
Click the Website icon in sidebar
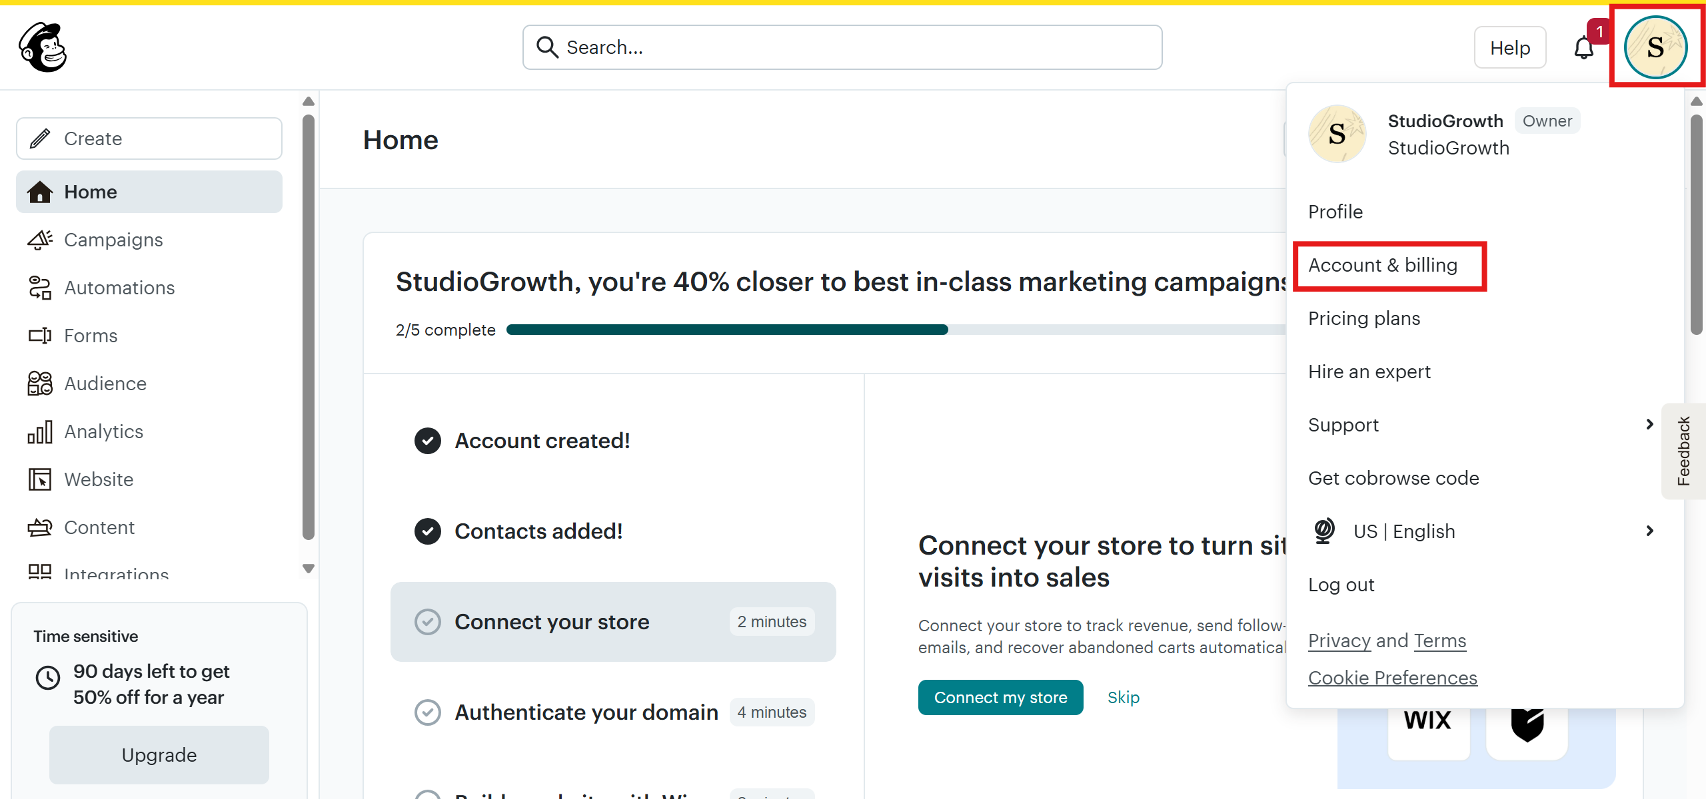[x=39, y=479]
